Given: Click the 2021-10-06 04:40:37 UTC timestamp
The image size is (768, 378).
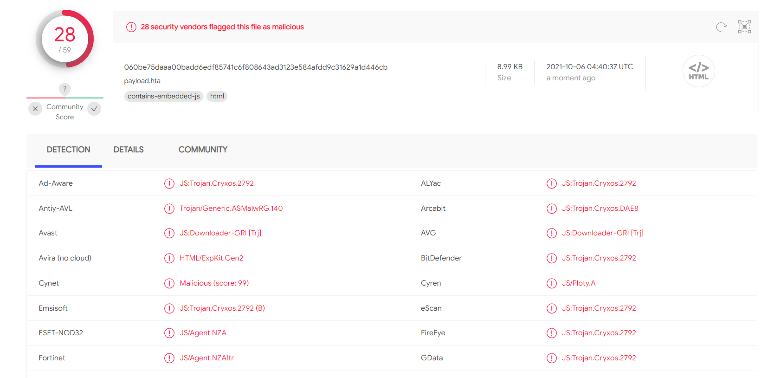Looking at the screenshot, I should pos(589,66).
